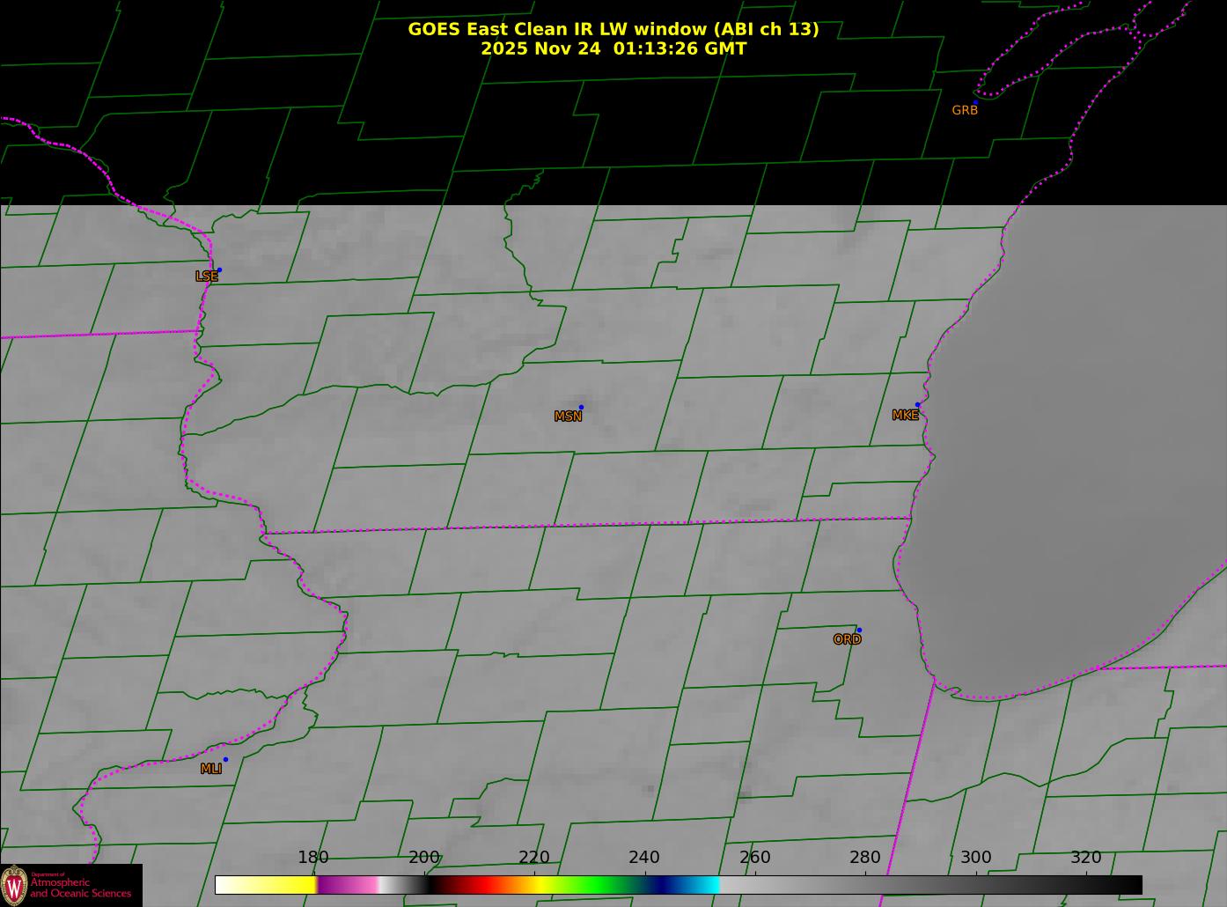1227x907 pixels.
Task: Click the 200 colorbar tick label
Action: click(423, 858)
